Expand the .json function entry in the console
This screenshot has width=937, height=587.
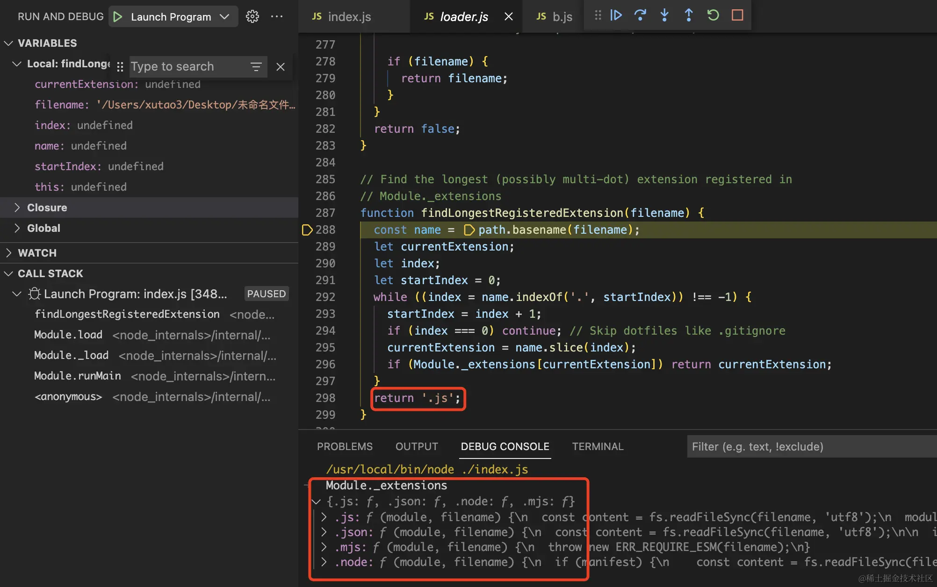pyautogui.click(x=324, y=532)
